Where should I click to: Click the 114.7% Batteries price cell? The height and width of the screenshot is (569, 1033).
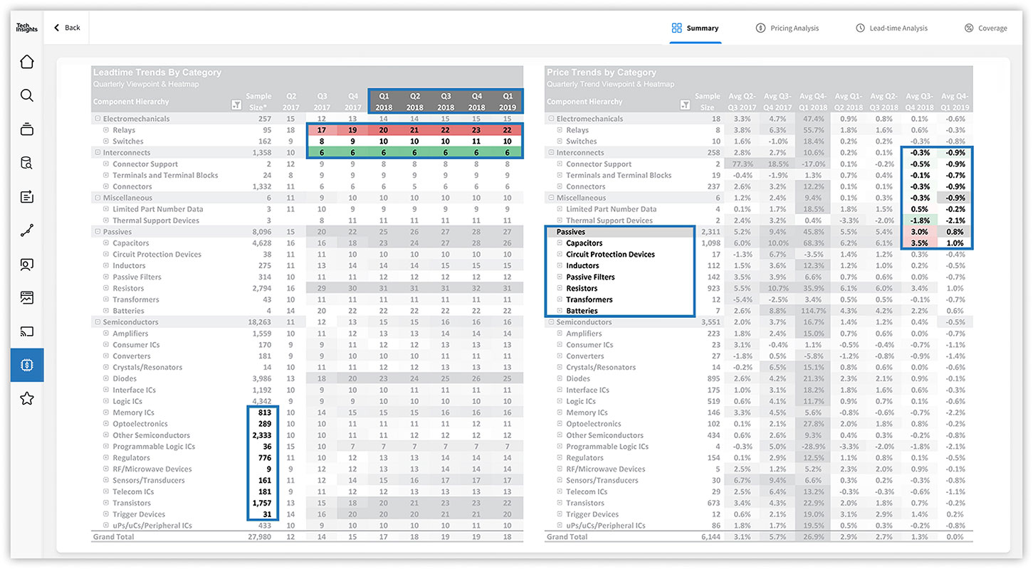click(812, 311)
